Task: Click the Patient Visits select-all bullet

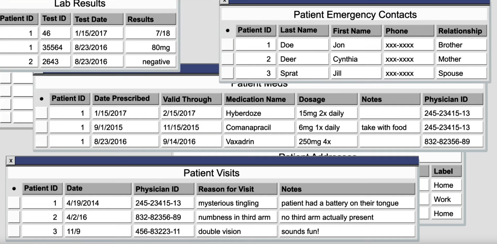Action: [14, 189]
